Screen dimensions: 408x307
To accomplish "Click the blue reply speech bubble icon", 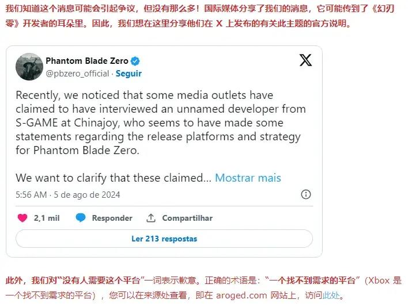I will click(x=81, y=218).
